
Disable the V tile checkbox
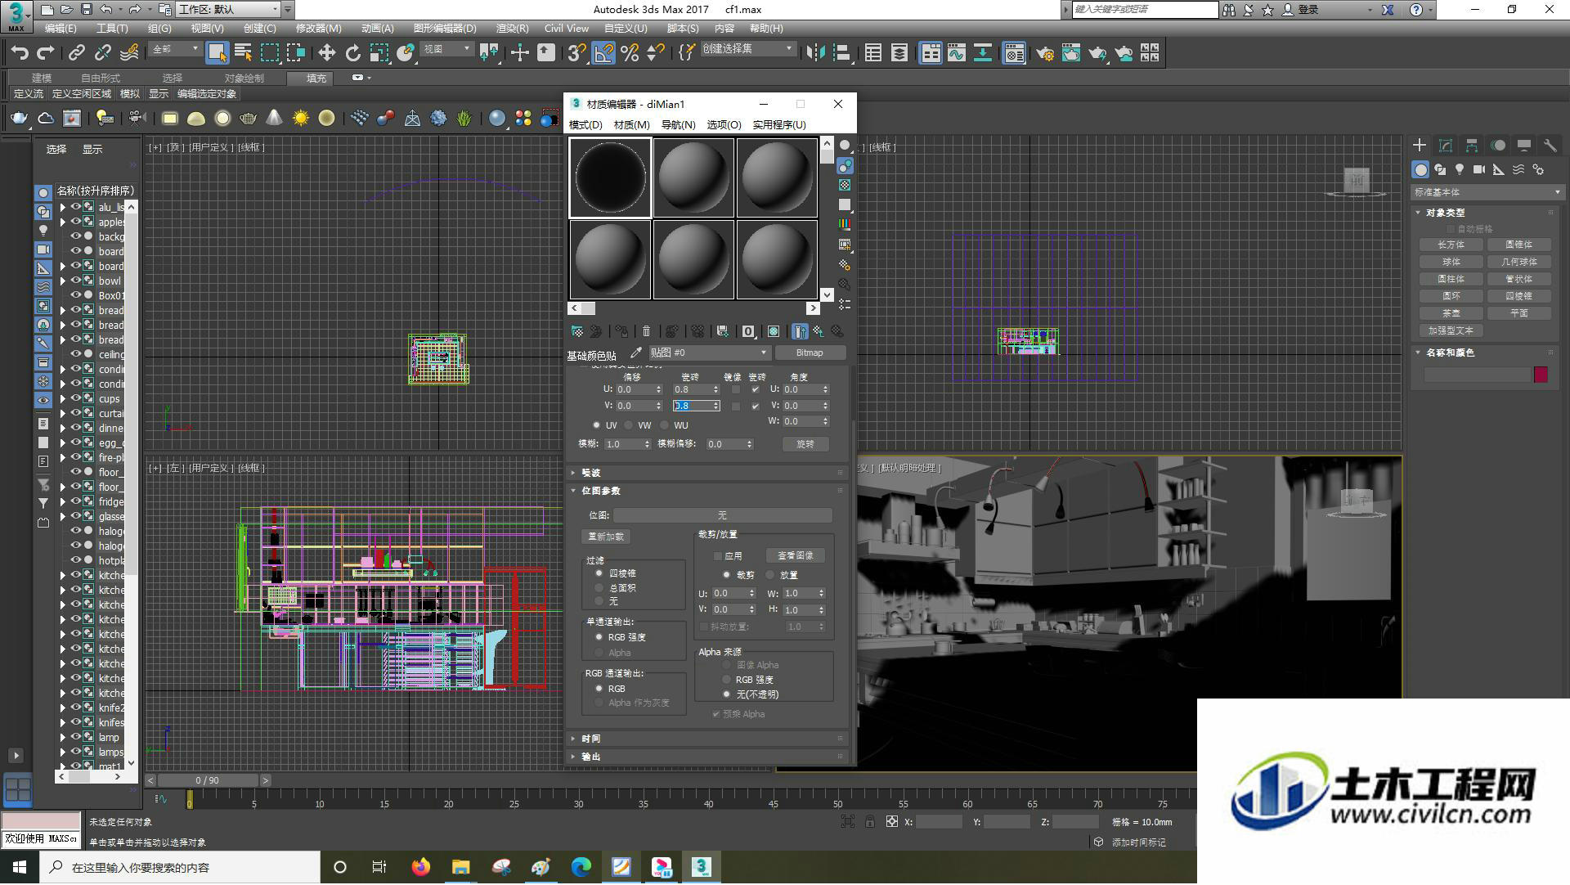[755, 407]
